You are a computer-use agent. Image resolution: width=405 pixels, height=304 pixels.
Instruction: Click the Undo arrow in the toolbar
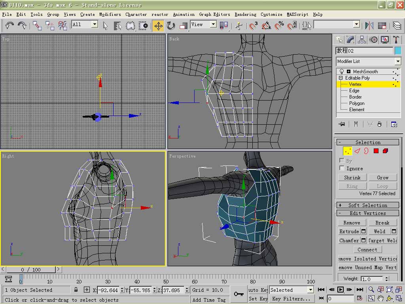tap(9, 25)
